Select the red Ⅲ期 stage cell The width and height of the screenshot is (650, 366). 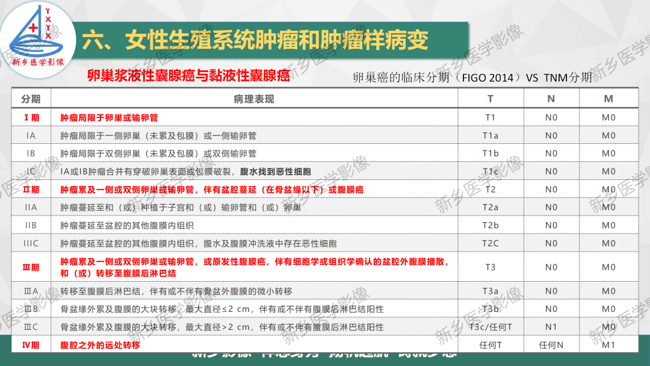click(x=31, y=267)
